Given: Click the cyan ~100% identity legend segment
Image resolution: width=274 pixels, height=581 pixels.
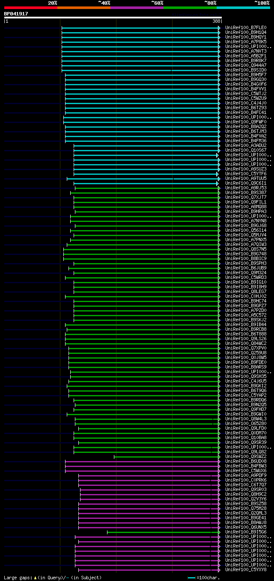Looking at the screenshot, I should point(243,7).
